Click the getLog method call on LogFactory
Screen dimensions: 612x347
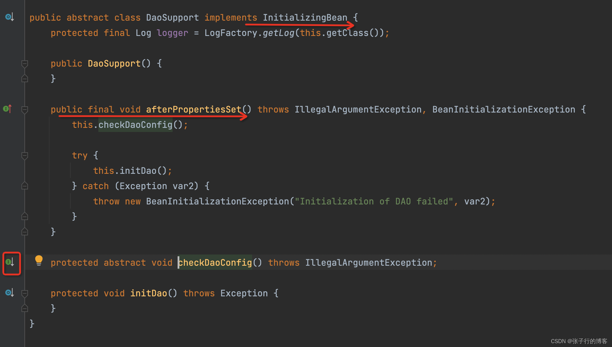click(278, 33)
